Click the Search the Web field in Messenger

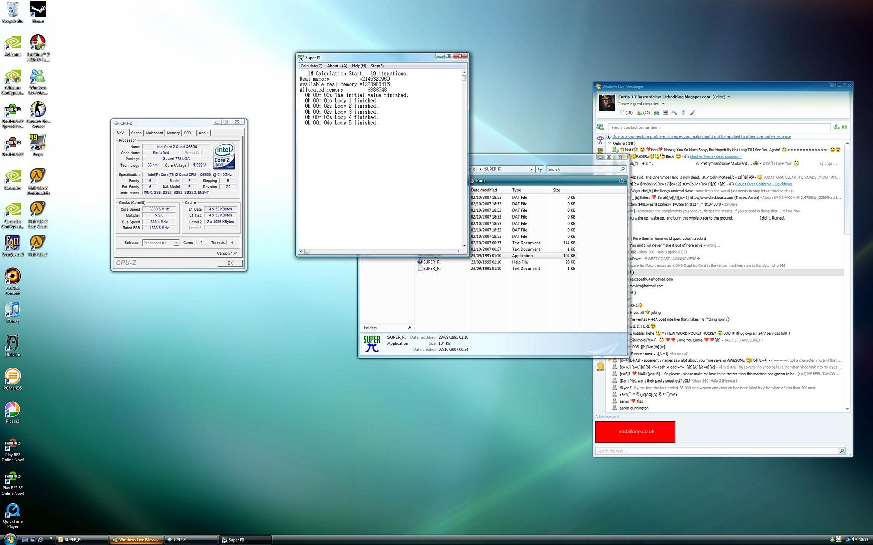pos(716,451)
